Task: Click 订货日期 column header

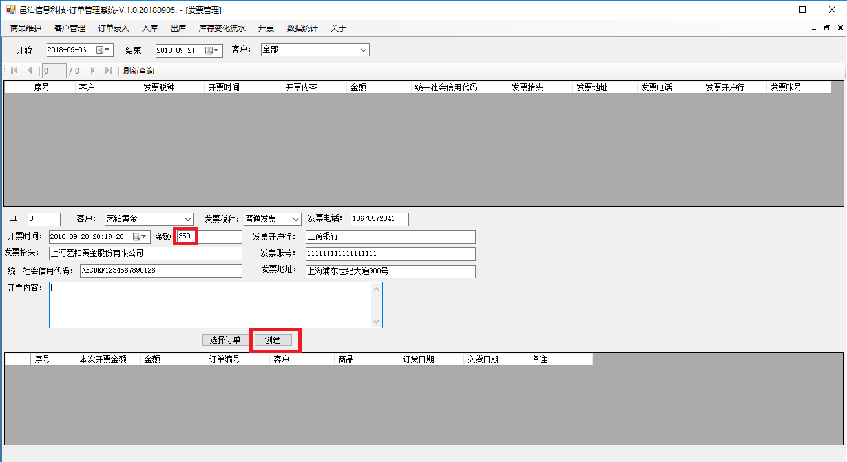Action: (x=431, y=359)
